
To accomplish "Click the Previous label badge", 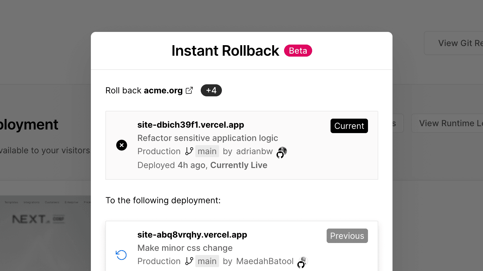I will pyautogui.click(x=347, y=236).
